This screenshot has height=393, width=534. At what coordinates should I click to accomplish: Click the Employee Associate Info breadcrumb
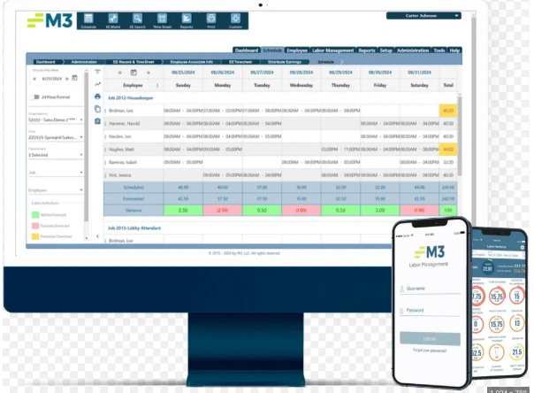(x=192, y=62)
